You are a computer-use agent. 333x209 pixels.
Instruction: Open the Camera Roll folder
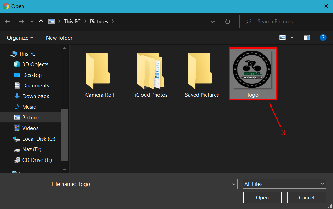pyautogui.click(x=99, y=75)
